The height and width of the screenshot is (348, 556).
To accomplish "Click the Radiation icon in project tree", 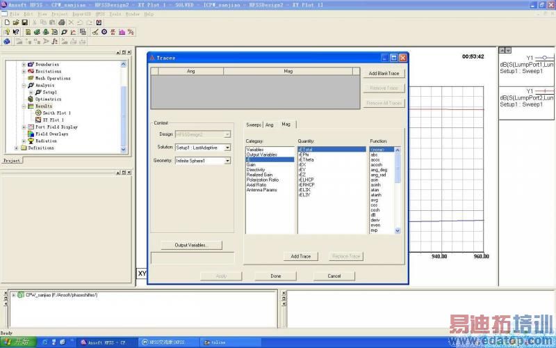I will 31,141.
